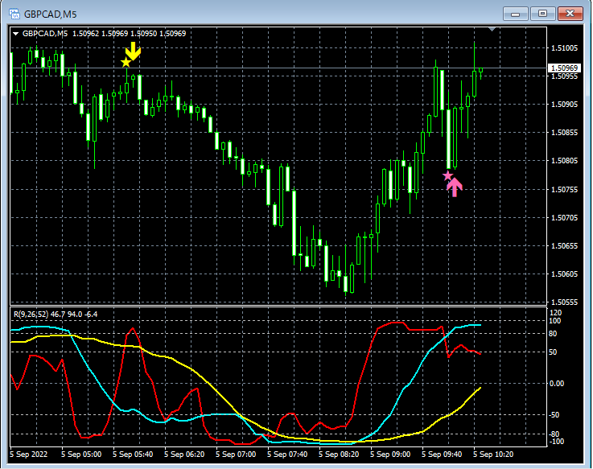Click the GBPCAD,M5 window title text
The height and width of the screenshot is (469, 593).
tap(51, 14)
